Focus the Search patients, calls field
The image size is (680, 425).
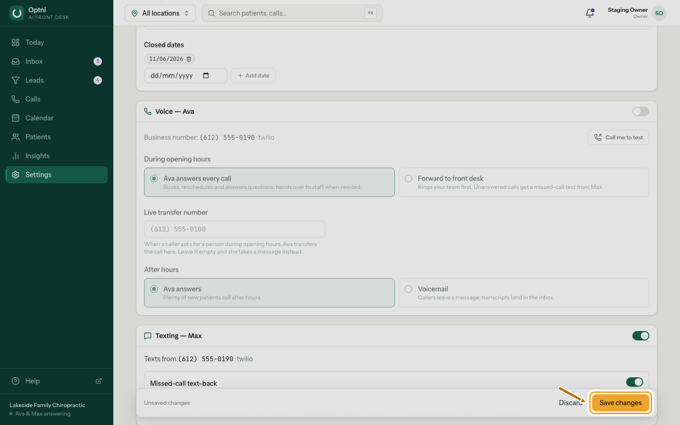pyautogui.click(x=292, y=13)
